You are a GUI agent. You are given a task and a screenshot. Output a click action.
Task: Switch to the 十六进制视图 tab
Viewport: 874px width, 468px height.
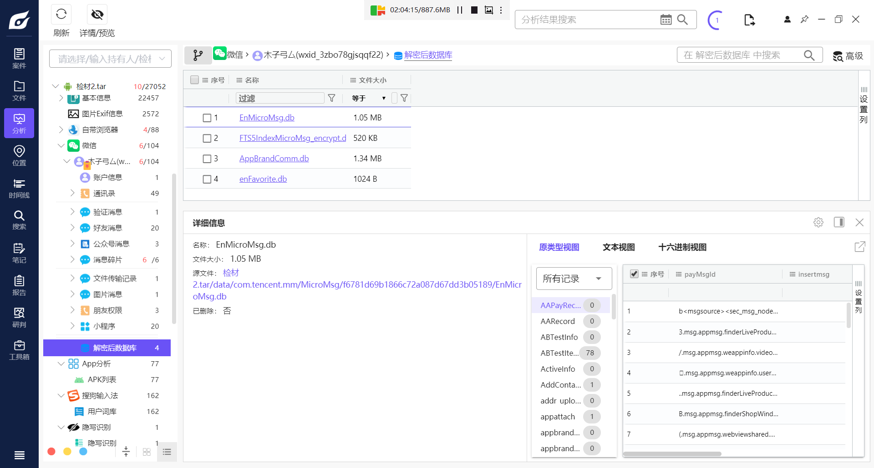[682, 247]
